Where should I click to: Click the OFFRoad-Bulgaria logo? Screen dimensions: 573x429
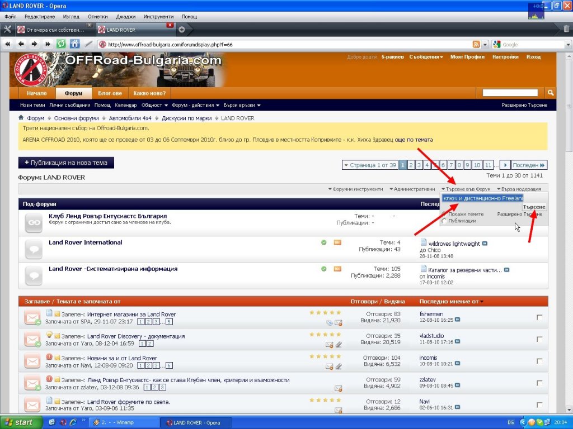tap(32, 70)
